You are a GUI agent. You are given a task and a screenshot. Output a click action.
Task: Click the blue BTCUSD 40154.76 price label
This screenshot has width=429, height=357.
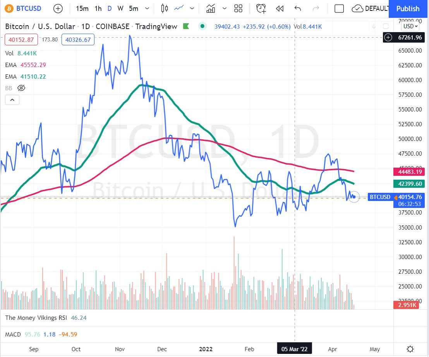point(396,200)
